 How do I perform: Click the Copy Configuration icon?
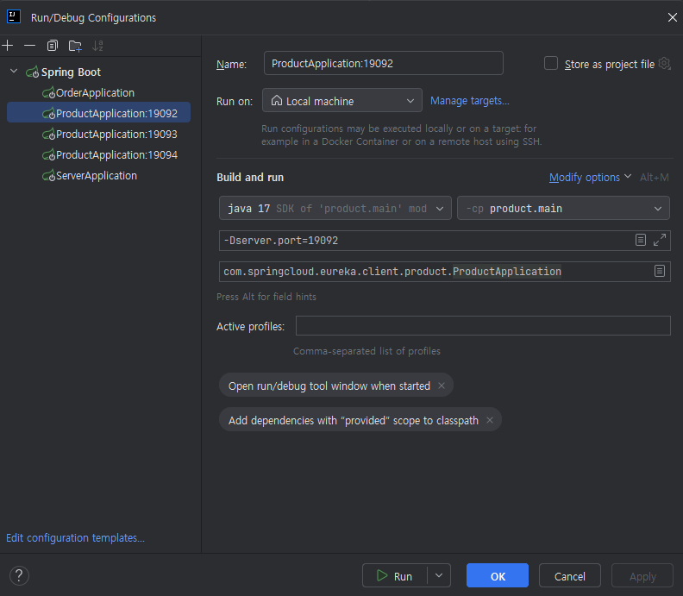pyautogui.click(x=53, y=46)
